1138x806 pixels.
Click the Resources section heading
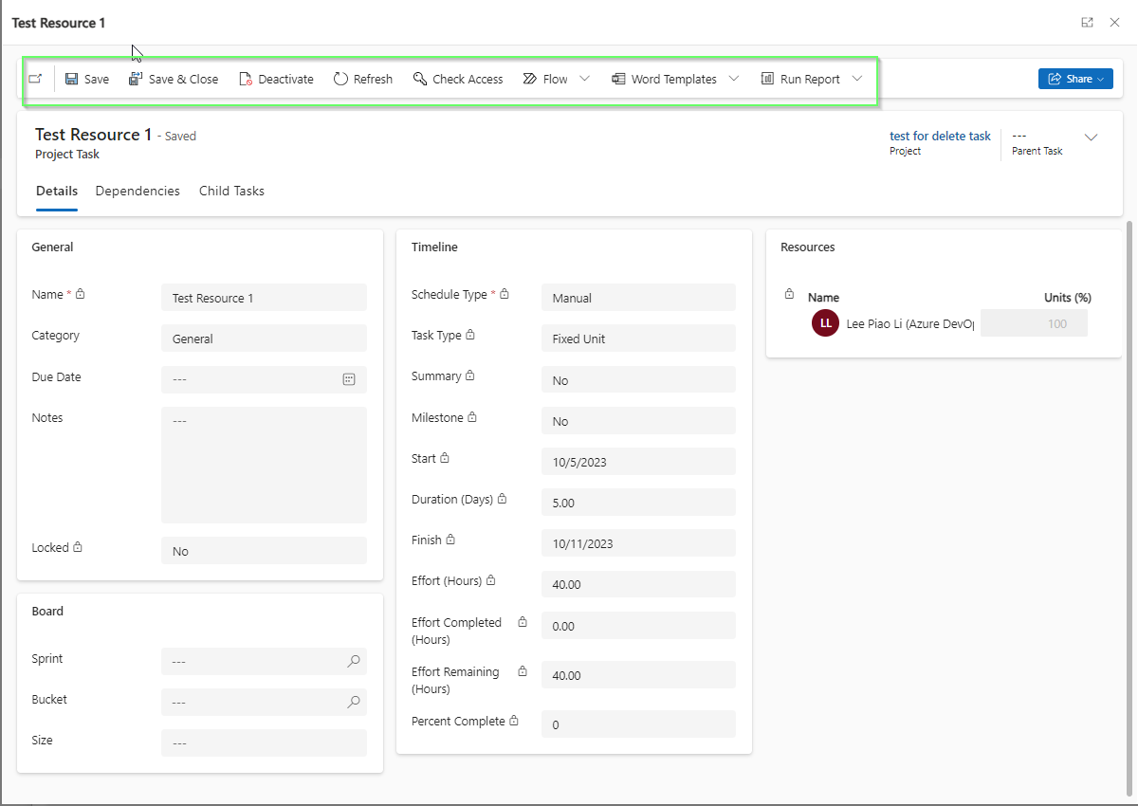click(808, 247)
